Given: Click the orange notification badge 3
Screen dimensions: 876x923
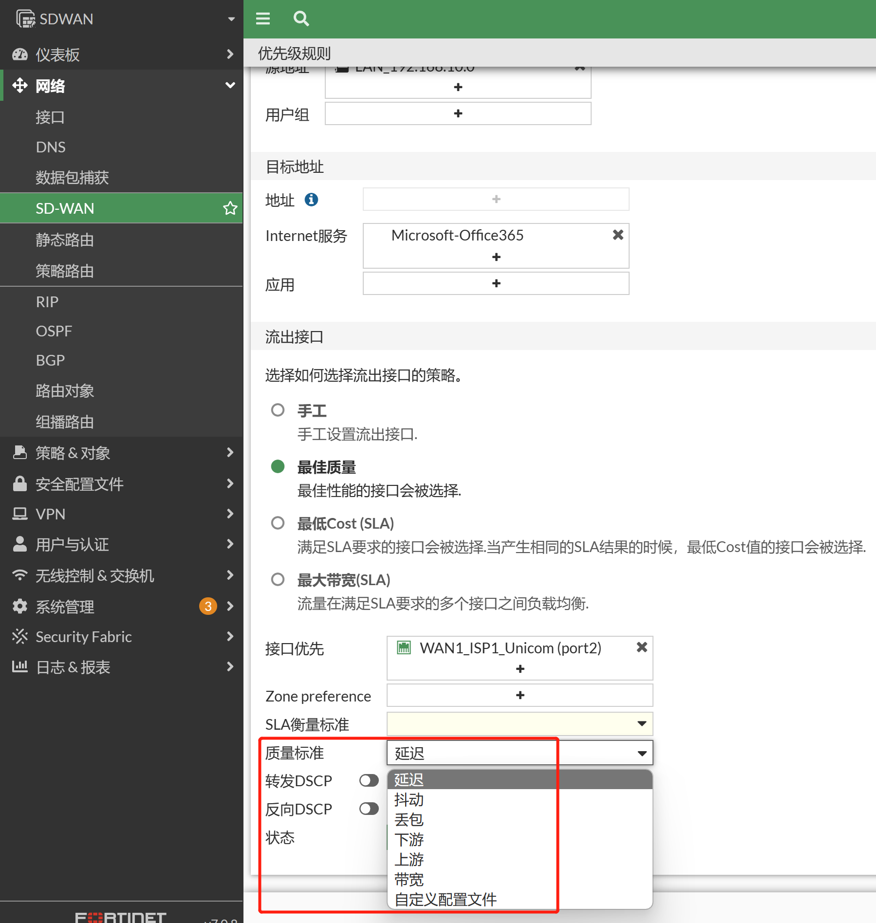Looking at the screenshot, I should tap(208, 606).
